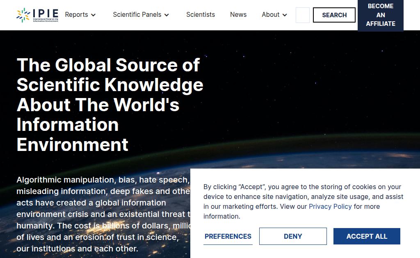This screenshot has height=258, width=420.
Task: Accept all cookies
Action: coord(367,236)
